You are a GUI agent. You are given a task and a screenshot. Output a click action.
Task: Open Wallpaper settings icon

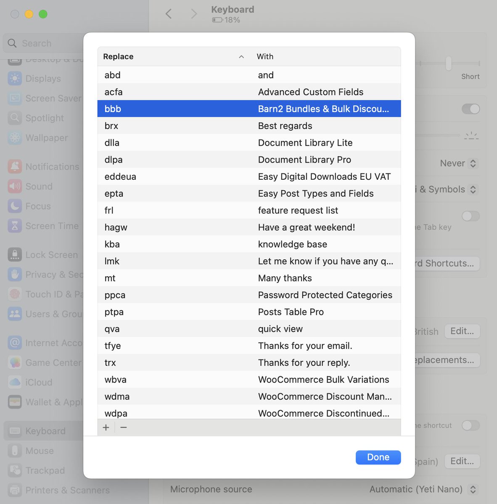(x=15, y=138)
